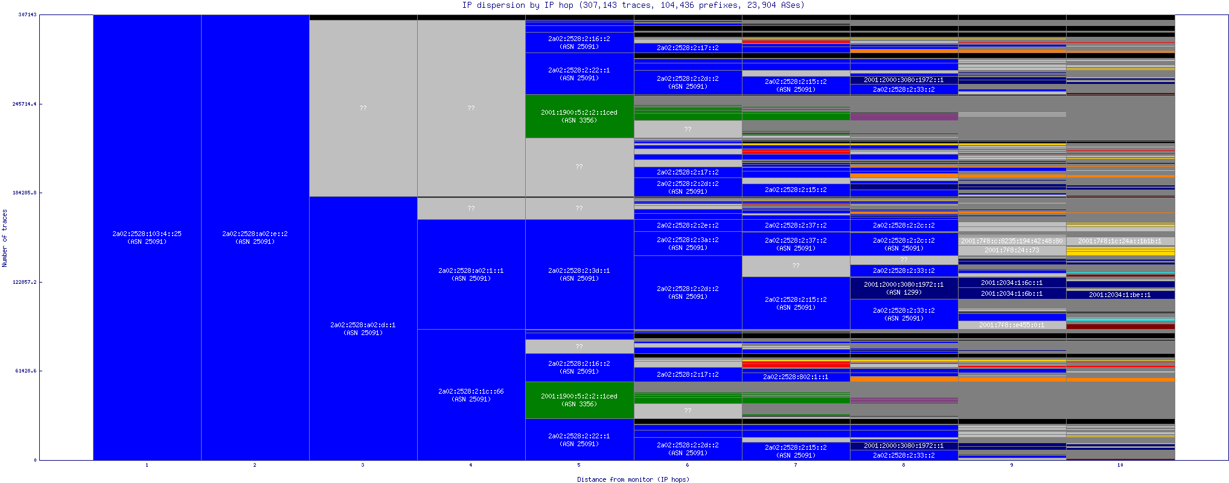Click the "Number of traces" y-axis label
Image resolution: width=1229 pixels, height=483 pixels.
(x=4, y=238)
